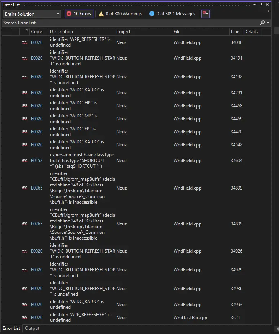Select the 'identifier "WIDC_HP" is undefined' description
The image size is (279, 334).
pos(73,105)
